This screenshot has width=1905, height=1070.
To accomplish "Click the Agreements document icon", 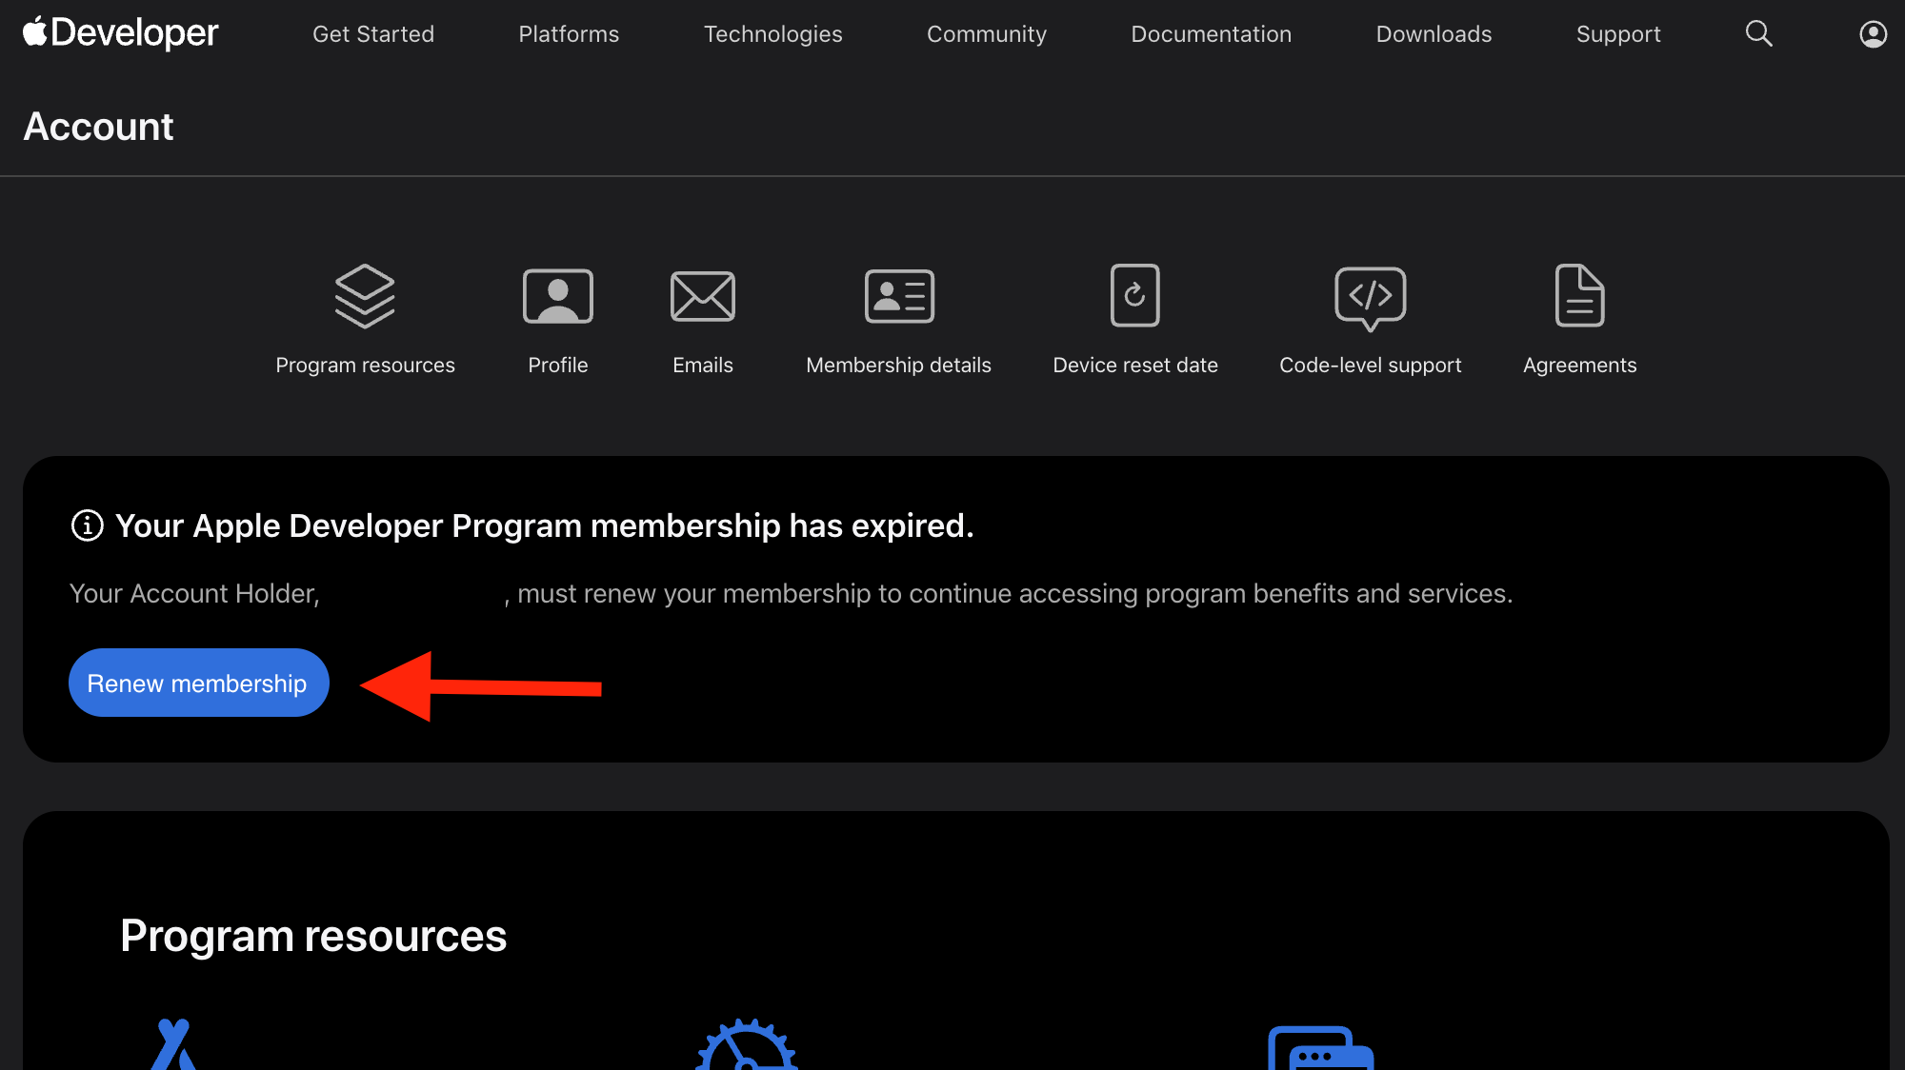I will [x=1580, y=295].
